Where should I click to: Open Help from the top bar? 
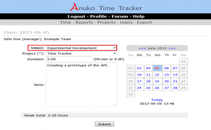pyautogui.click(x=138, y=17)
